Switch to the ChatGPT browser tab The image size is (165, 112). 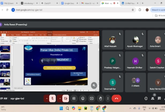tap(49, 3)
